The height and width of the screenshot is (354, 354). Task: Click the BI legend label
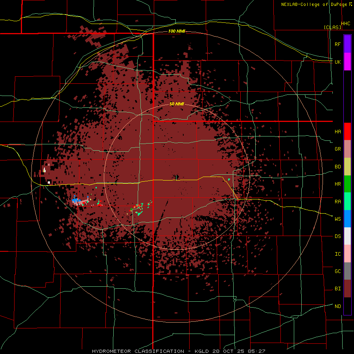(x=337, y=289)
